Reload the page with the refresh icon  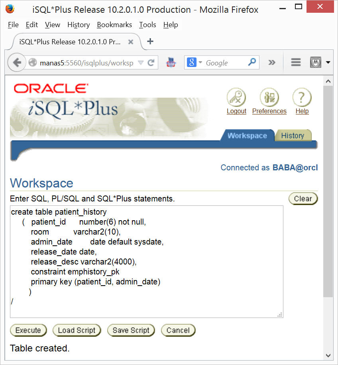[151, 62]
